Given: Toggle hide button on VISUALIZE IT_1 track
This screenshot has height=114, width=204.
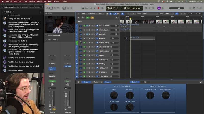Looking at the screenshot, I should coord(84,47).
